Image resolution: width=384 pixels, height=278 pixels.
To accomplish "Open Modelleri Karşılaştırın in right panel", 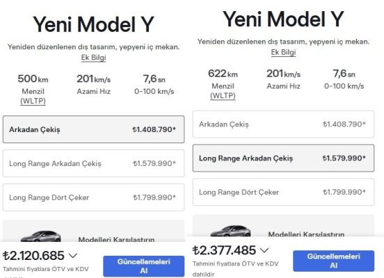I will point(306,234).
